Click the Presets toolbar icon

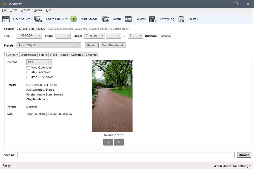(181, 19)
